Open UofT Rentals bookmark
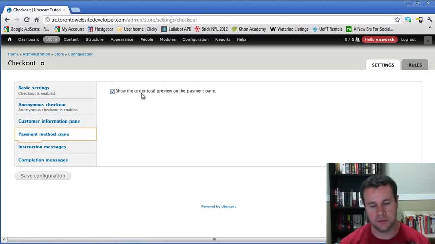 328,29
